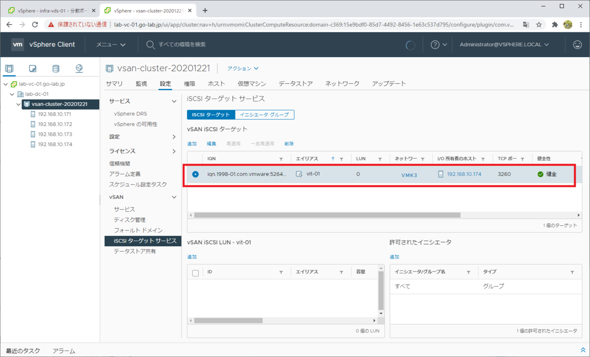Click 削除 for the iSCSI target
This screenshot has width=590, height=357.
click(289, 144)
